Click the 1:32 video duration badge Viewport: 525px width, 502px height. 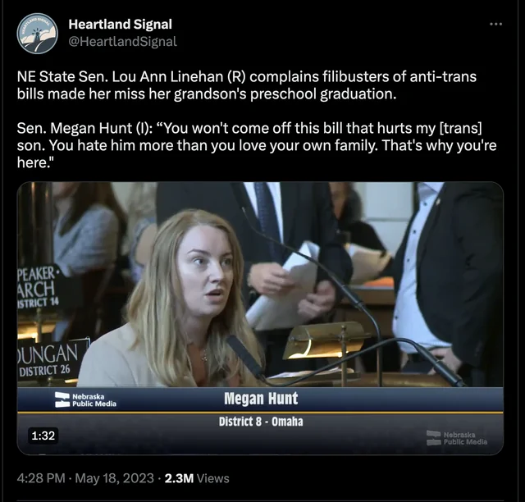43,436
